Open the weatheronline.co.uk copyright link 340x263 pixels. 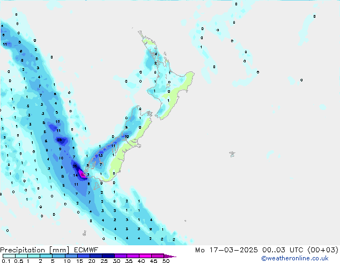point(294,258)
